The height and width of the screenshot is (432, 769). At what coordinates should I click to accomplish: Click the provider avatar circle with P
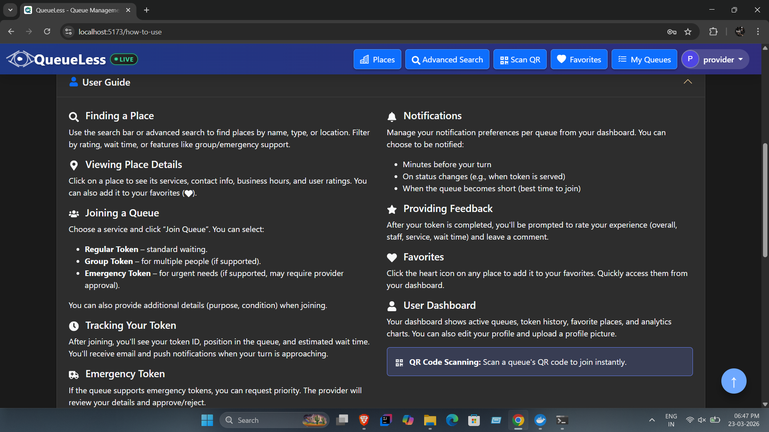point(690,59)
